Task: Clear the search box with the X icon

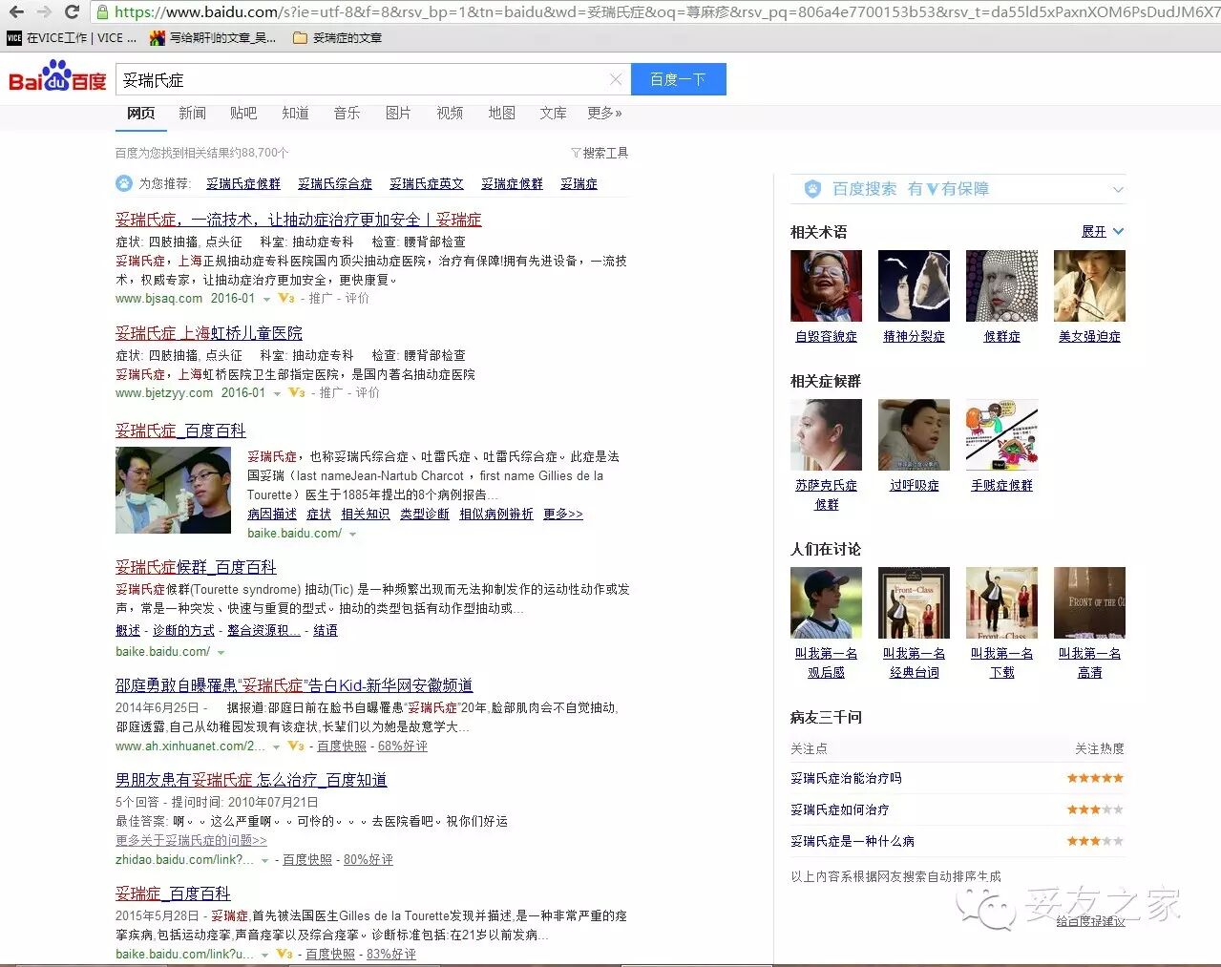Action: 616,79
